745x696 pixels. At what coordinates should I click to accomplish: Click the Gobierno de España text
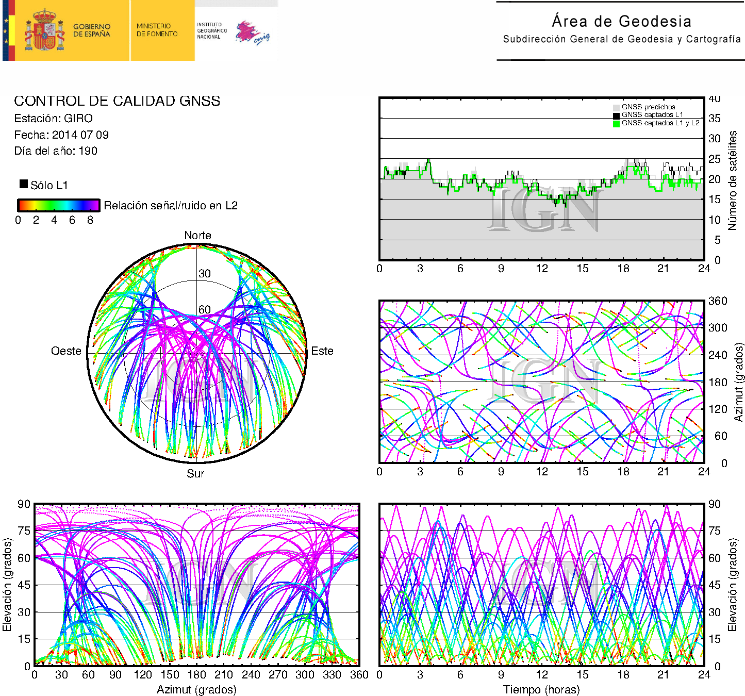(92, 30)
